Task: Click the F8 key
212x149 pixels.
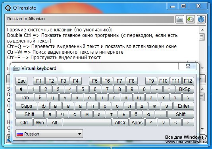Action: [132, 81]
